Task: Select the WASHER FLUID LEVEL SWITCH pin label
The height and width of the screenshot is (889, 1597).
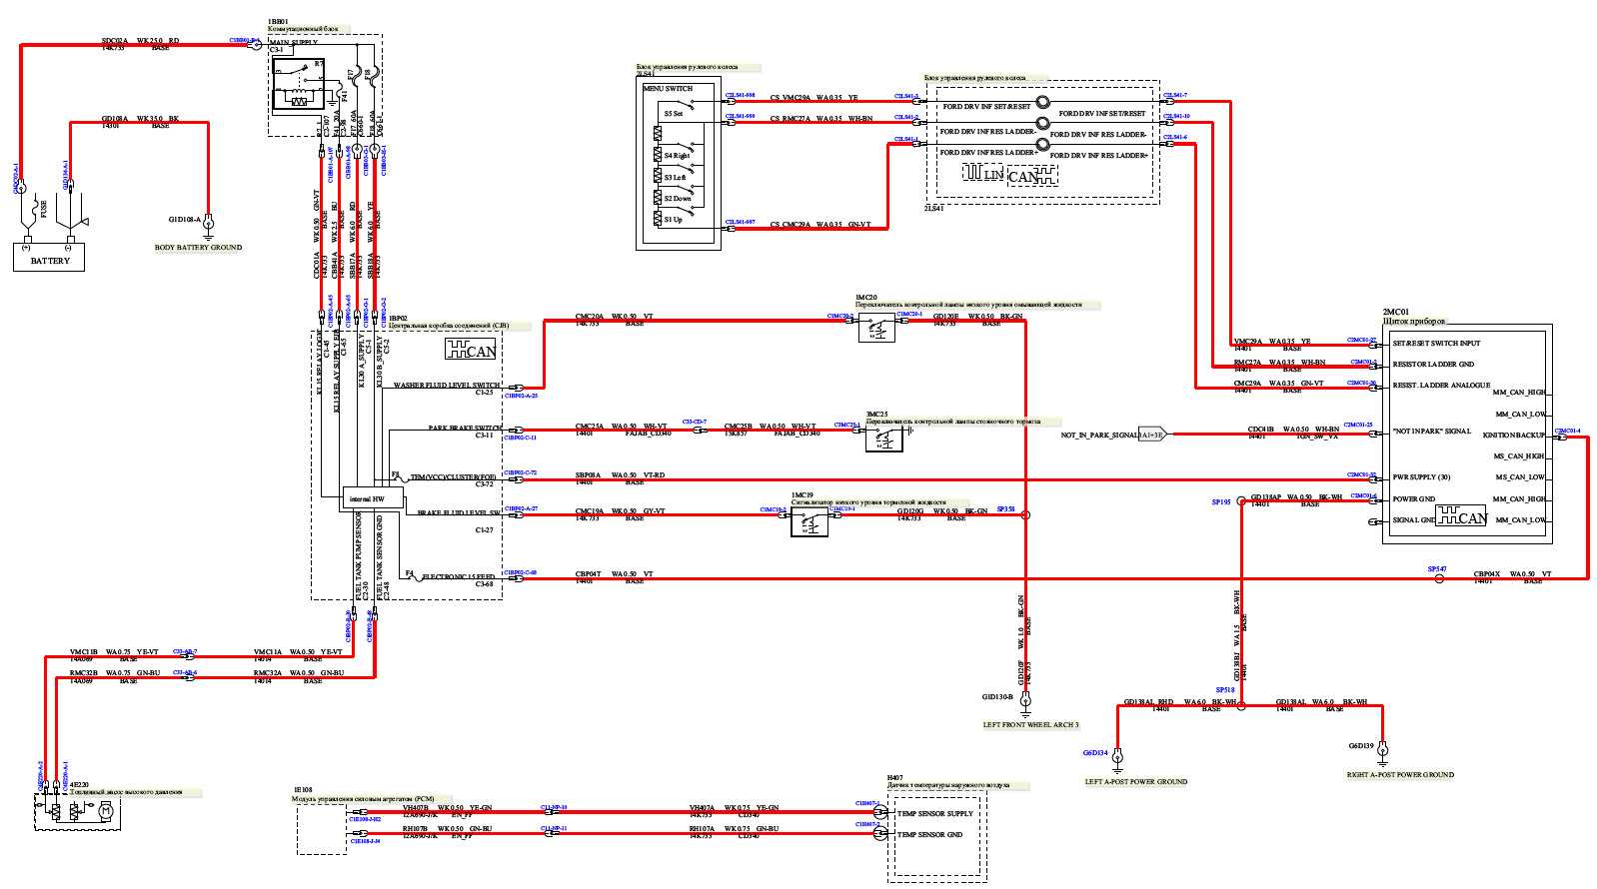Action: 446,385
